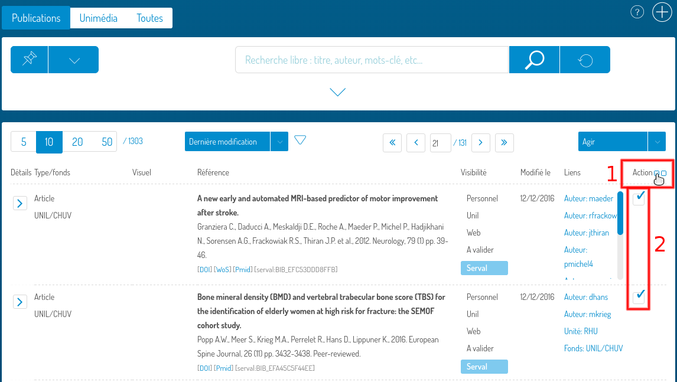
Task: Show 10 results per page
Action: pos(49,142)
